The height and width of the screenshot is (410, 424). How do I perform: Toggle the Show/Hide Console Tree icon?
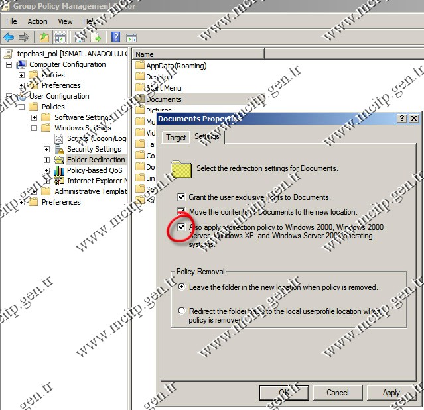(60, 37)
